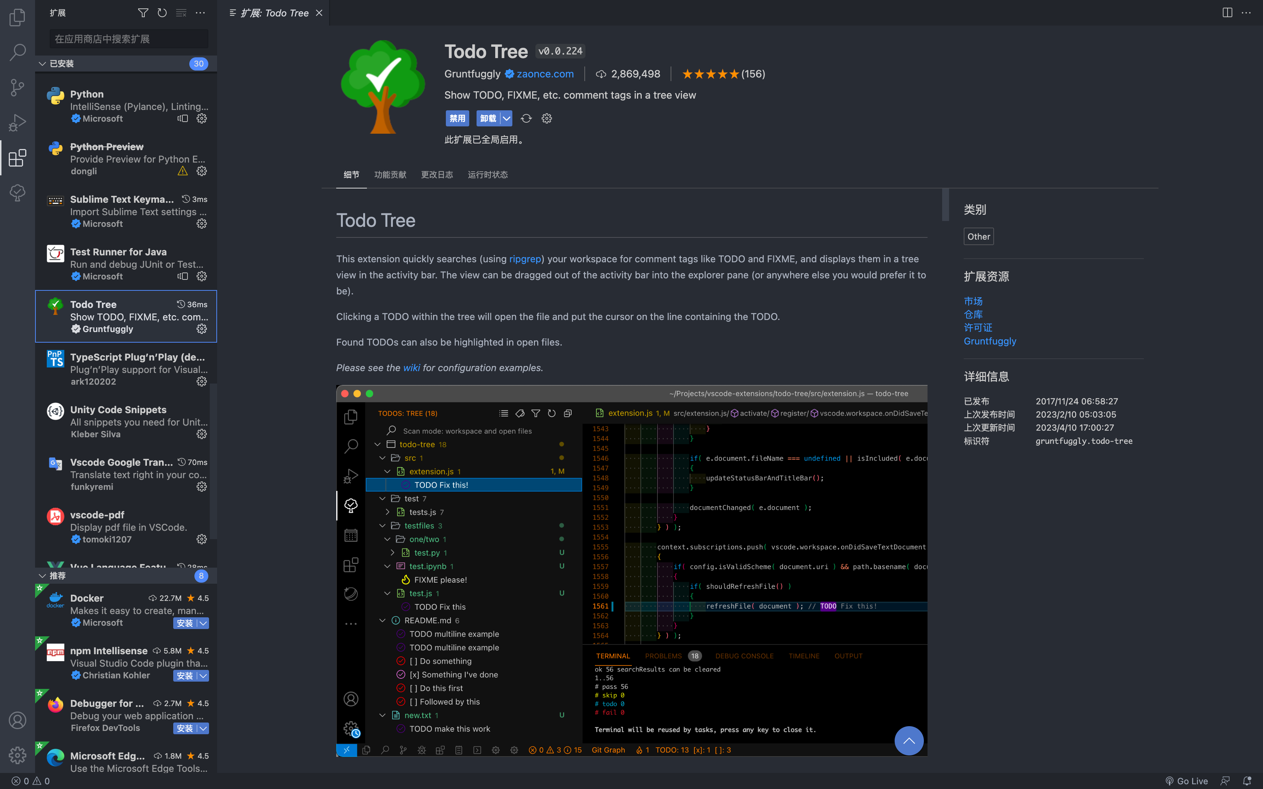Click Go Live in status bar
1263x789 pixels.
click(1186, 781)
